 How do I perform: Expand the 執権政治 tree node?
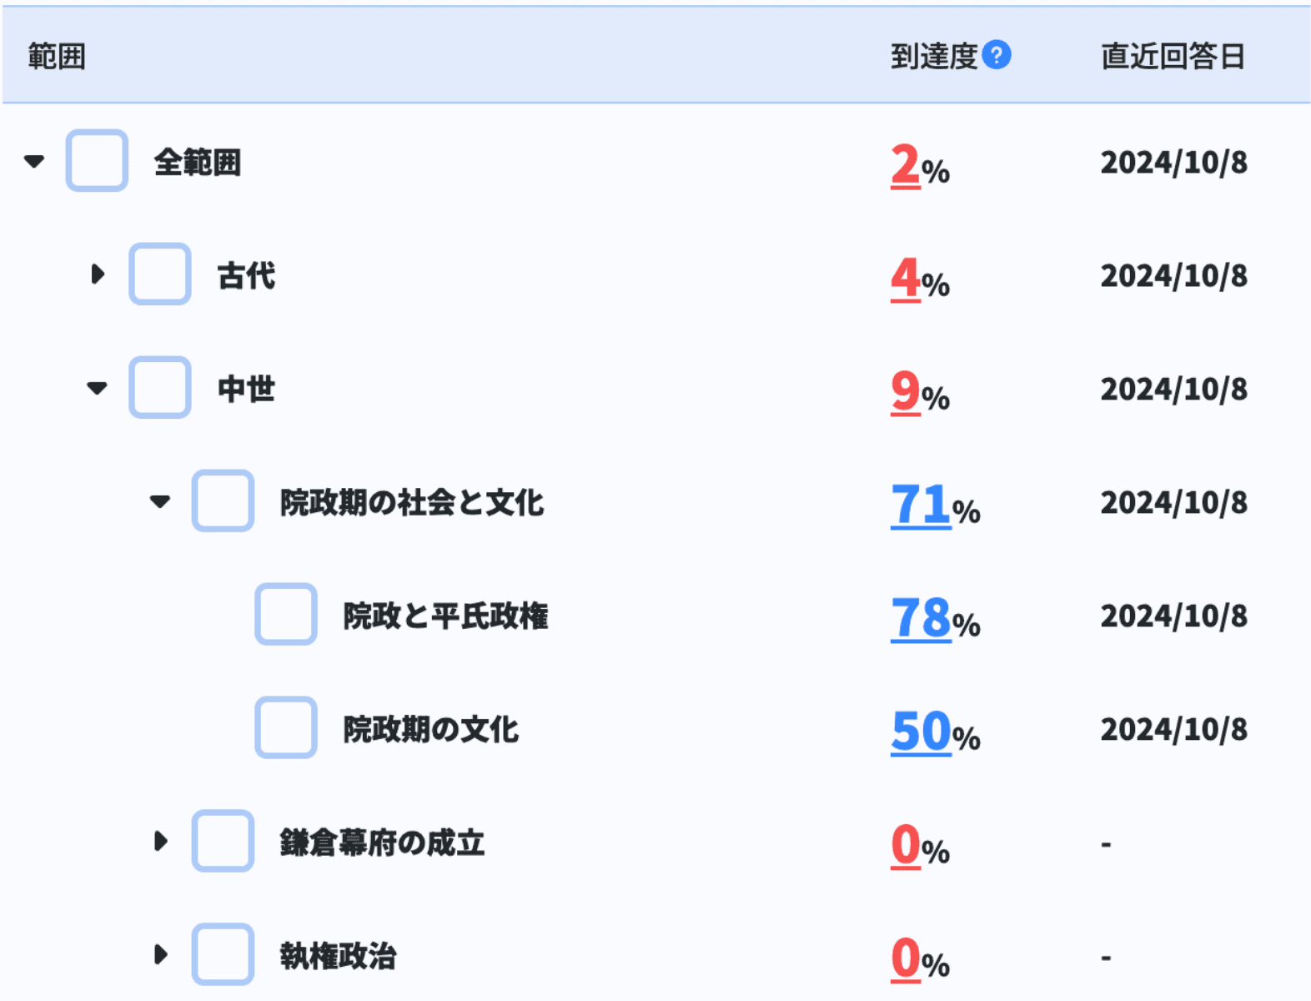(160, 956)
